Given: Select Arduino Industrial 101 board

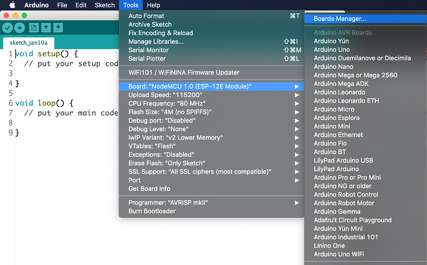Looking at the screenshot, I should pyautogui.click(x=366, y=237).
